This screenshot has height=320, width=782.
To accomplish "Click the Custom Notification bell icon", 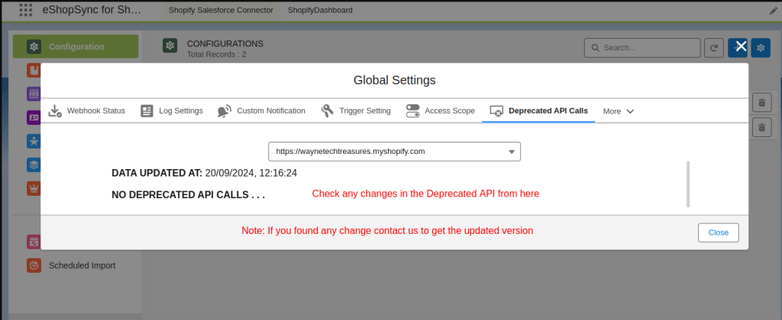I will point(224,111).
